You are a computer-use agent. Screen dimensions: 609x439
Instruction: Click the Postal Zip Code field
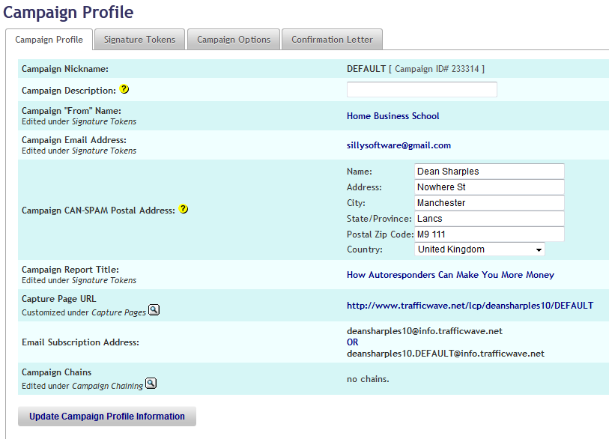pyautogui.click(x=488, y=234)
